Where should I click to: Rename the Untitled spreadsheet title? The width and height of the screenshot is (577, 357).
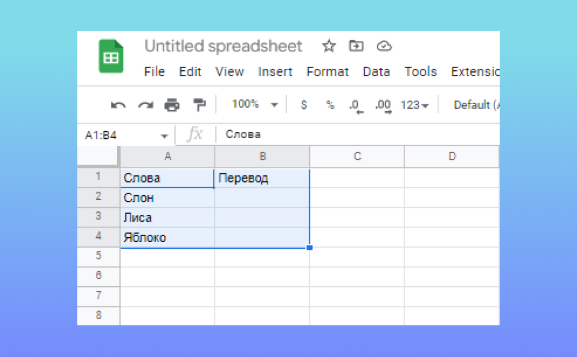[x=223, y=46]
